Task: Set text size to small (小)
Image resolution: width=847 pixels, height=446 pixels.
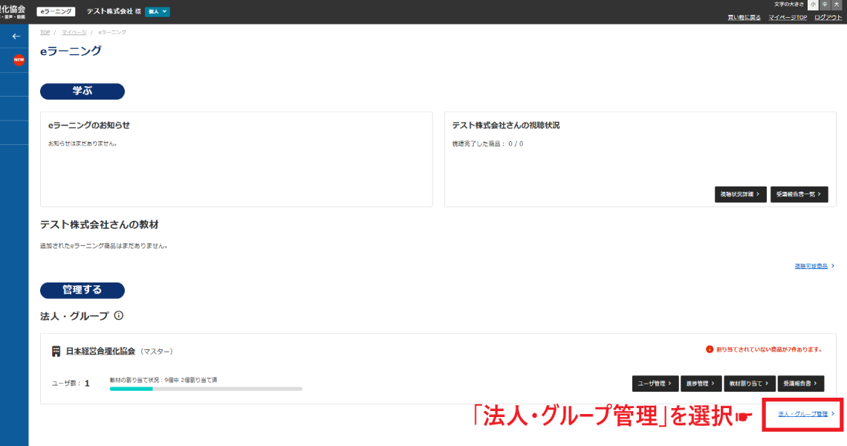Action: click(814, 4)
